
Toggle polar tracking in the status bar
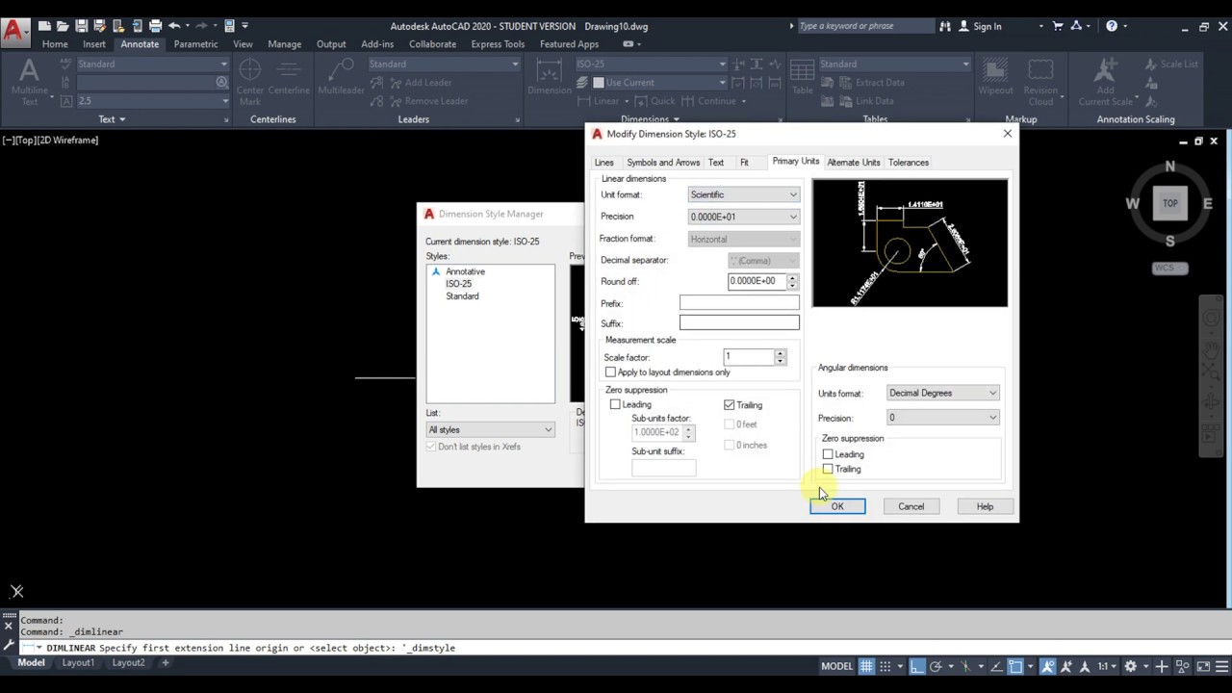(936, 666)
